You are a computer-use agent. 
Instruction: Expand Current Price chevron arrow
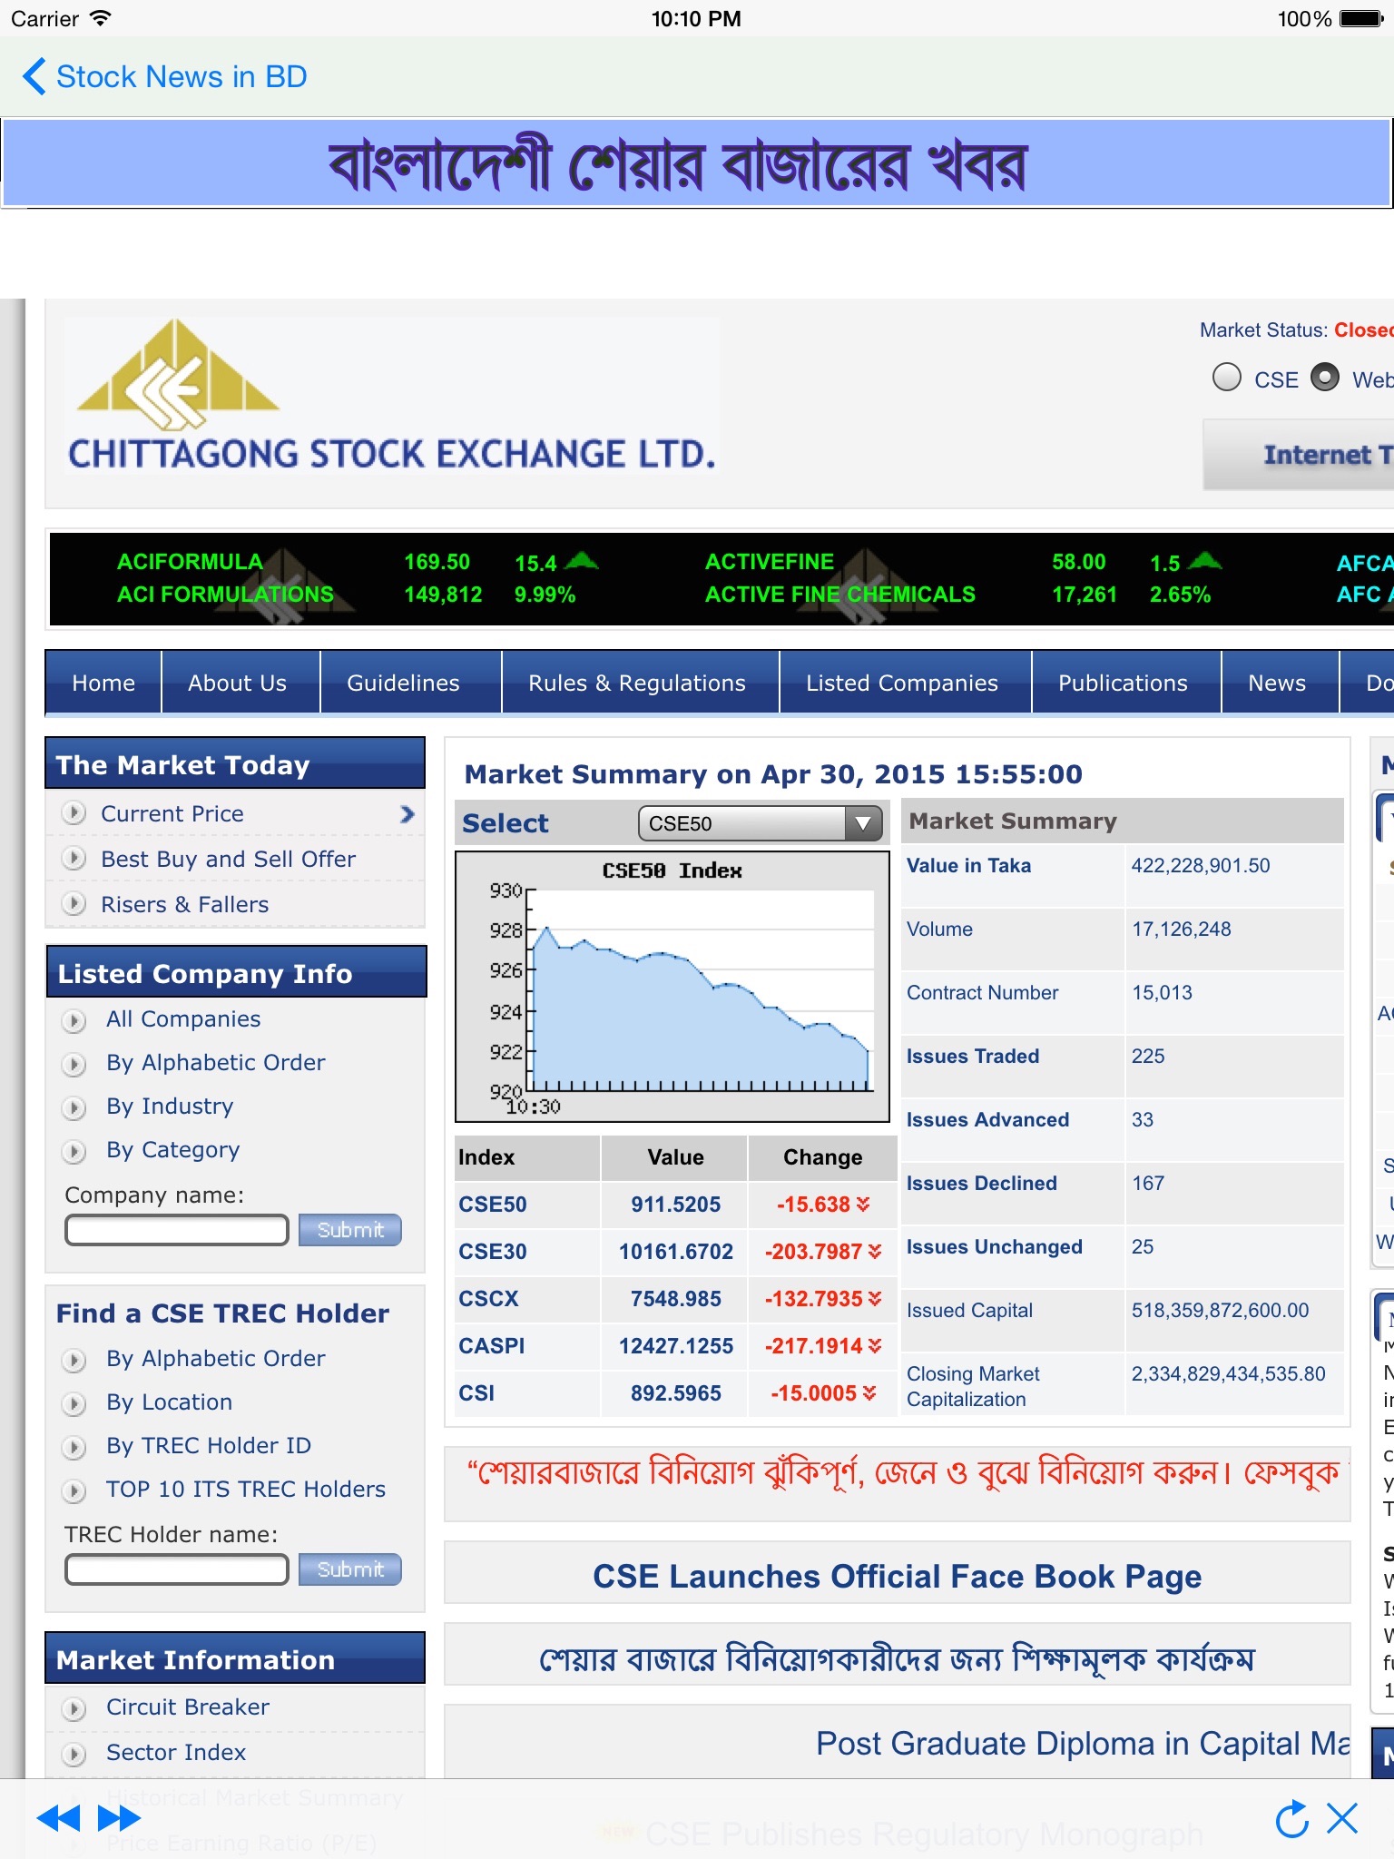pos(407,814)
